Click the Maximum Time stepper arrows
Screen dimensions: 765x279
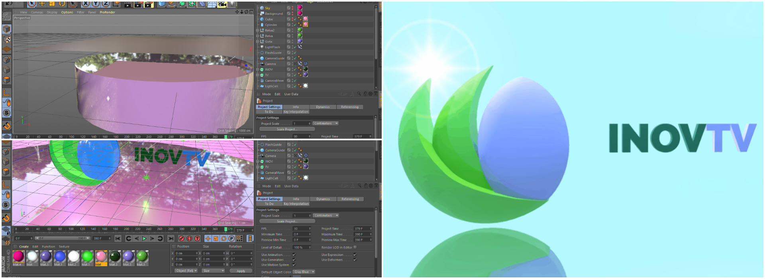(371, 234)
